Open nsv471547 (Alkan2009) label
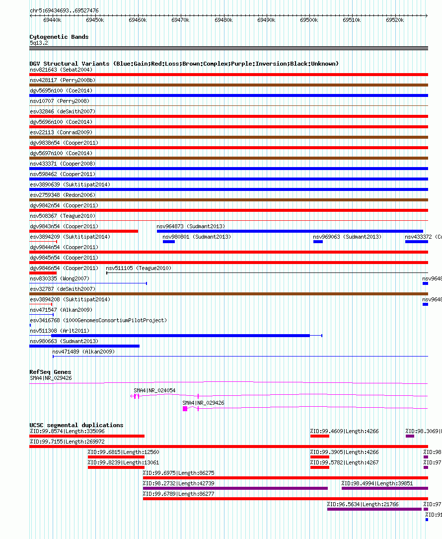 pos(61,310)
